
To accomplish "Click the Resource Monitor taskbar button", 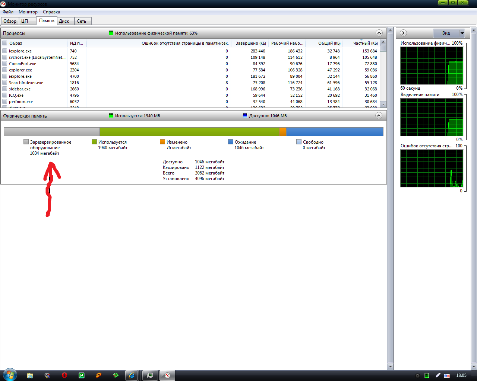I will click(167, 375).
